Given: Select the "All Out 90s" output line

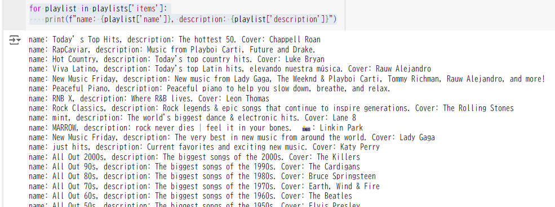Looking at the screenshot, I should click(x=194, y=166).
